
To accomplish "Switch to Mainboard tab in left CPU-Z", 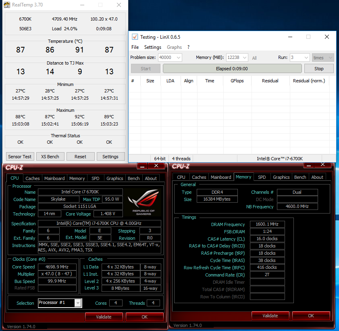I will 54,178.
